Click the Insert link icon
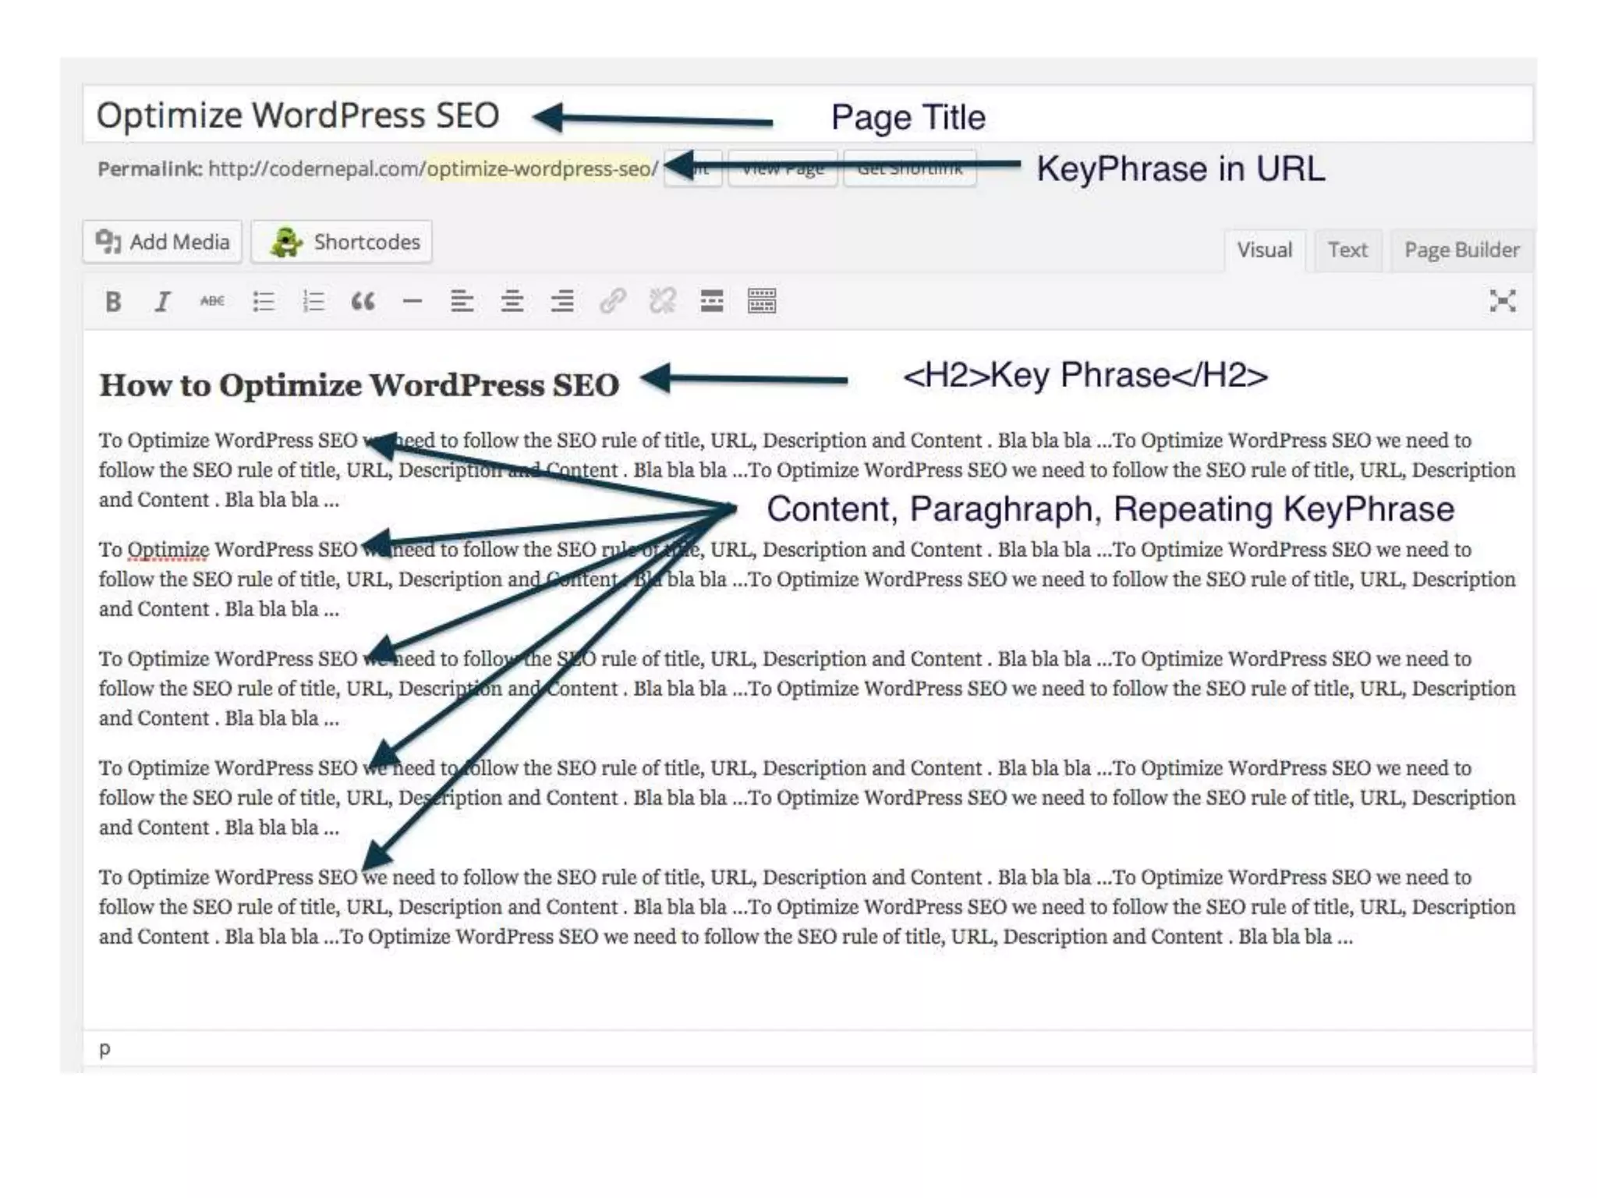1597x1198 pixels. pyautogui.click(x=612, y=301)
